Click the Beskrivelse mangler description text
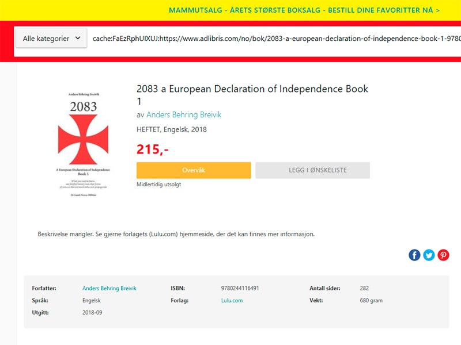Screen dimensions: 461x345 click(x=176, y=234)
